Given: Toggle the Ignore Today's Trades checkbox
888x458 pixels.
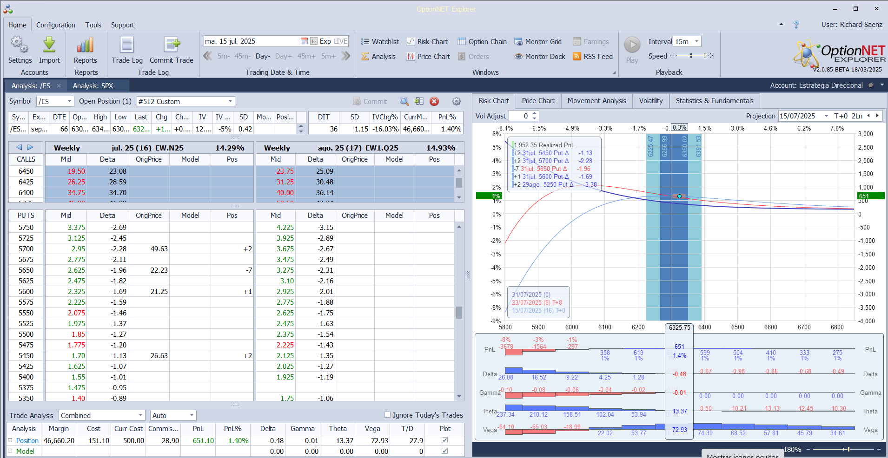Looking at the screenshot, I should coord(387,415).
